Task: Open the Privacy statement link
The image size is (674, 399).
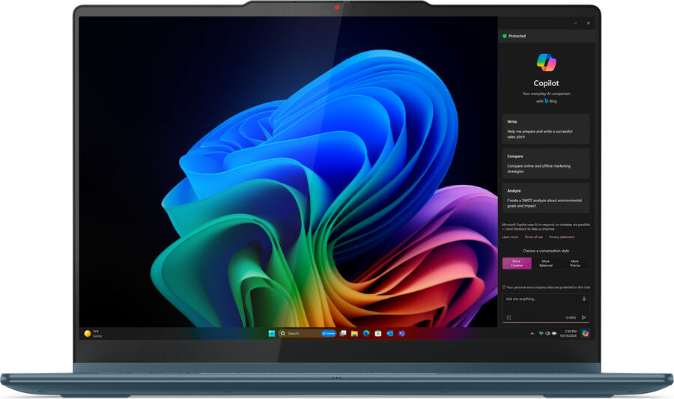Action: click(562, 237)
